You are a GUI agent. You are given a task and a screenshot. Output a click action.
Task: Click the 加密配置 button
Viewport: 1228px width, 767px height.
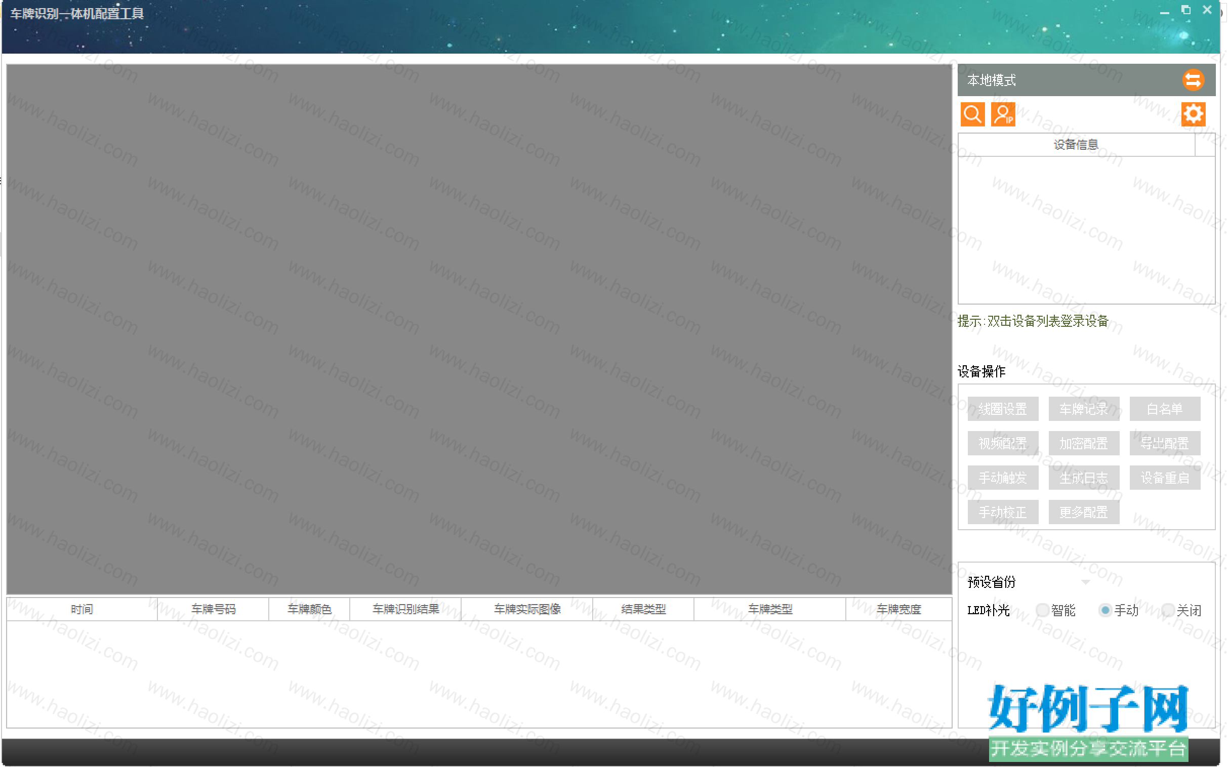pyautogui.click(x=1083, y=443)
